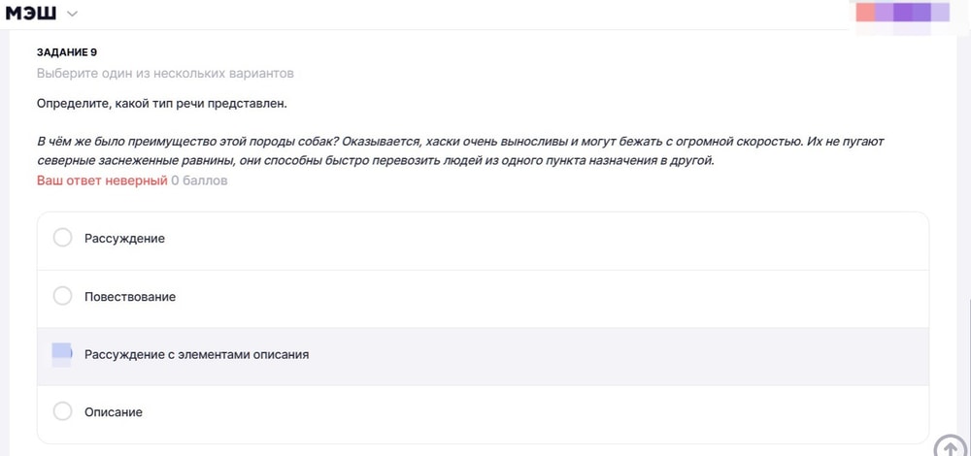Click the Повествование answer label text

click(x=130, y=297)
